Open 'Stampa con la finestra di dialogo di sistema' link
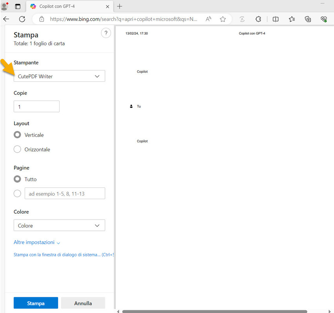 point(64,255)
